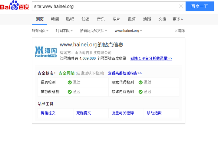Click the 移动适配 link
The height and width of the screenshot is (143, 218).
[154, 113]
